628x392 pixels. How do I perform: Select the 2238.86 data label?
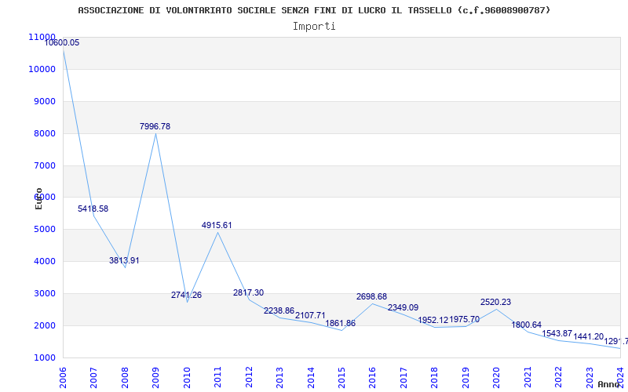click(279, 310)
